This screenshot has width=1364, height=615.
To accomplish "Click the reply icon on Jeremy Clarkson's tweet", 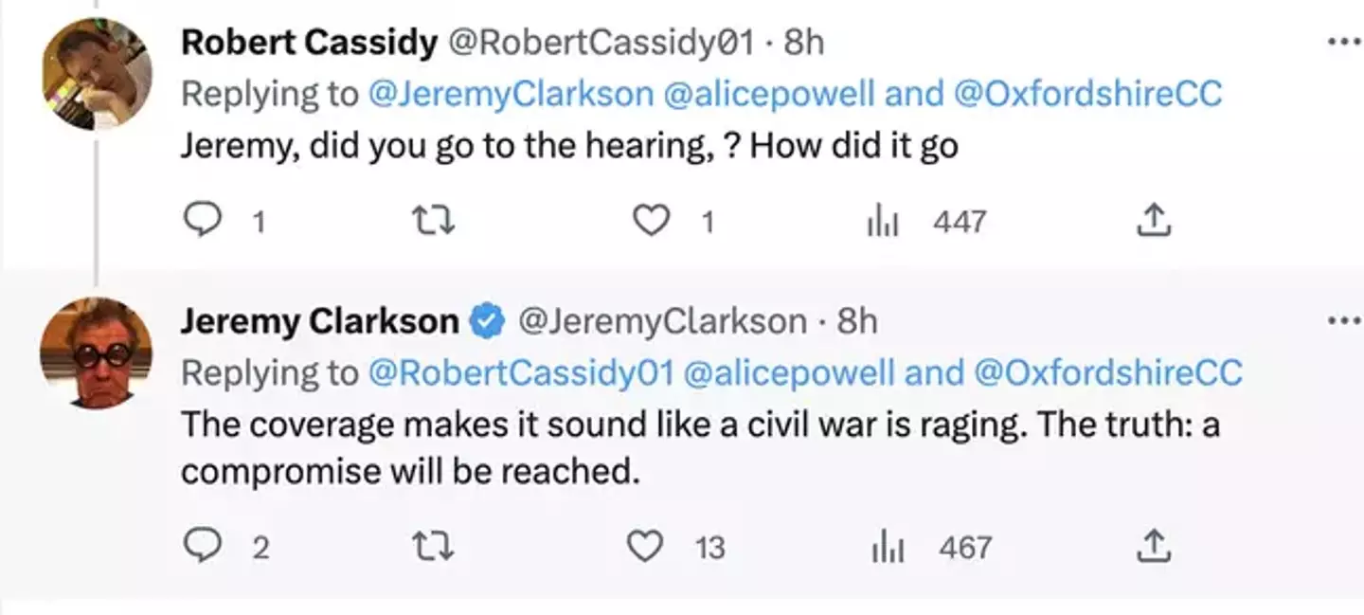I will point(204,546).
